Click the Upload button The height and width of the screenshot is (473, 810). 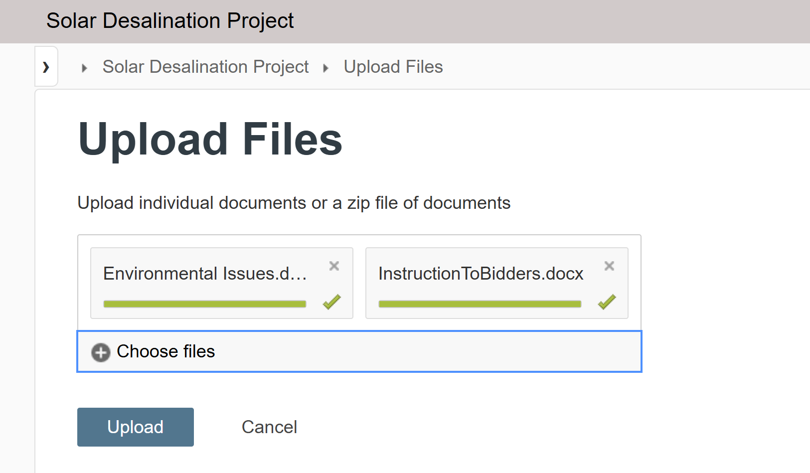tap(136, 427)
